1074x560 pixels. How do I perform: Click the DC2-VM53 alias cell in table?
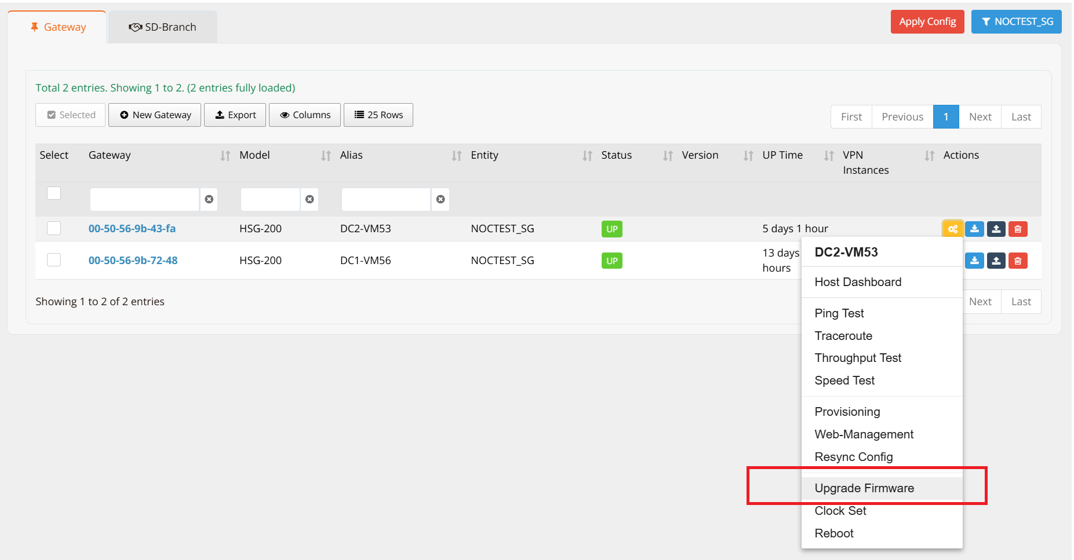point(366,229)
